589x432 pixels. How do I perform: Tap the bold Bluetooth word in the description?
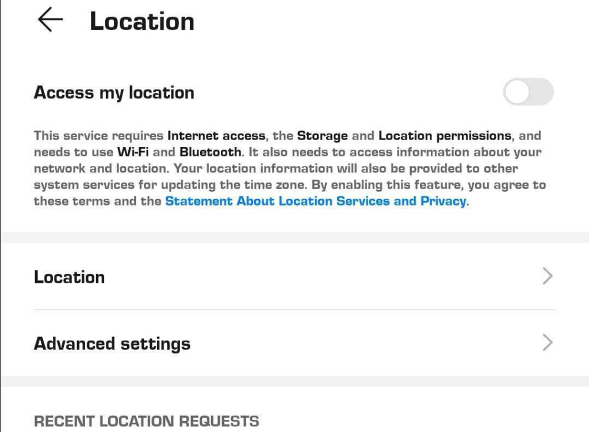click(x=211, y=152)
